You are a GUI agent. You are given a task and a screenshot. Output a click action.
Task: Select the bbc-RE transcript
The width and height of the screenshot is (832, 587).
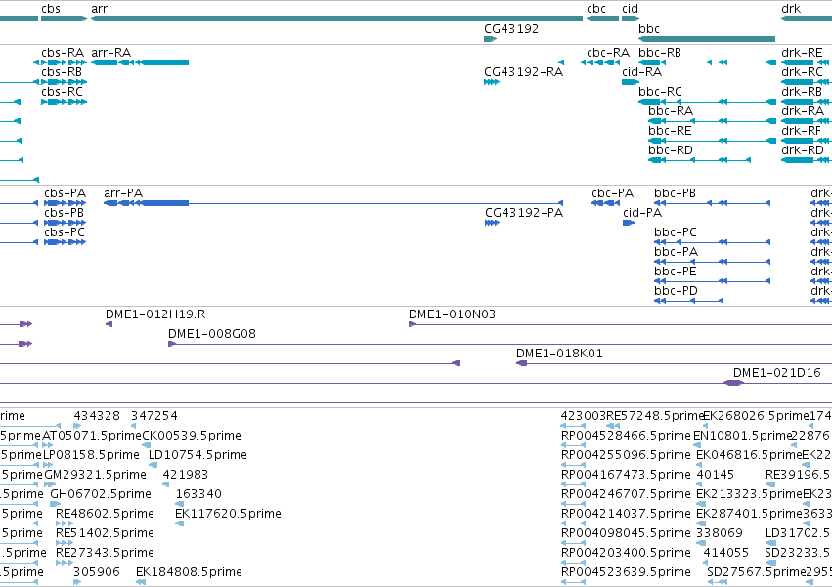coord(712,141)
